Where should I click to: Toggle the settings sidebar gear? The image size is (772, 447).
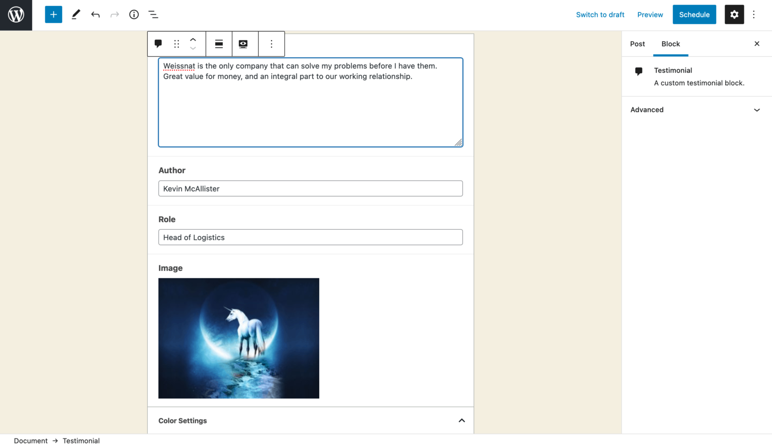click(x=734, y=15)
